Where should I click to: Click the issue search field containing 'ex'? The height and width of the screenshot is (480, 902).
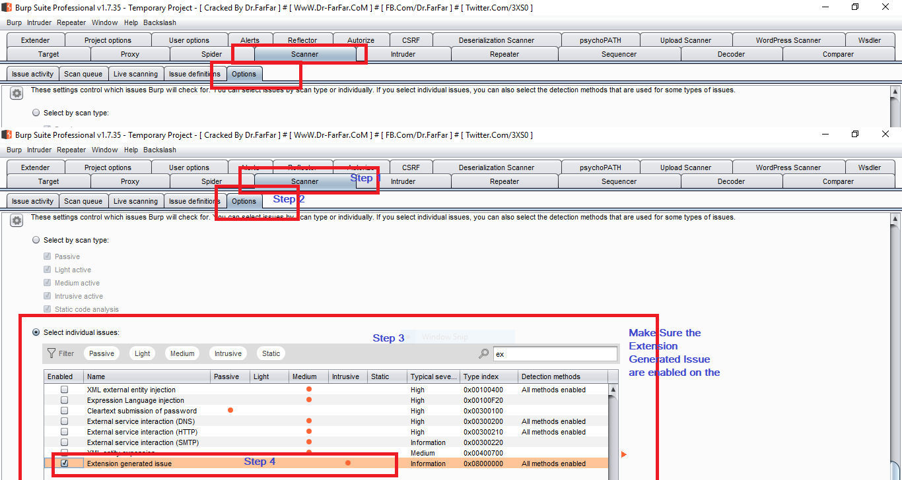tap(555, 354)
